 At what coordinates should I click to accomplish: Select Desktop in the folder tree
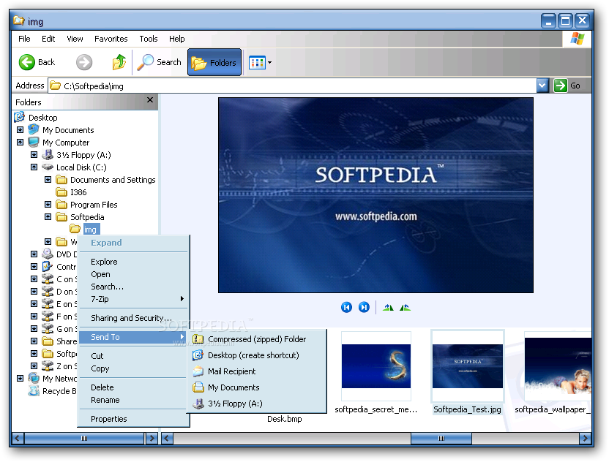coord(42,118)
